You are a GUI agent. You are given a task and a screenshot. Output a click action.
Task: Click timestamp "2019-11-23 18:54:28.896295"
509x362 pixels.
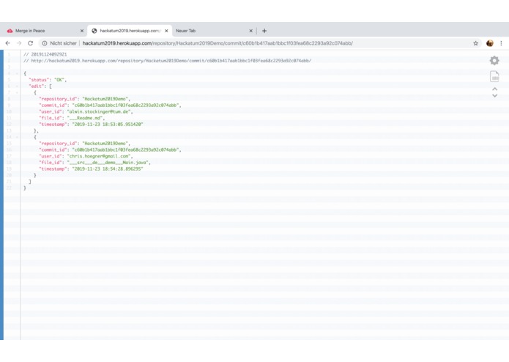108,169
